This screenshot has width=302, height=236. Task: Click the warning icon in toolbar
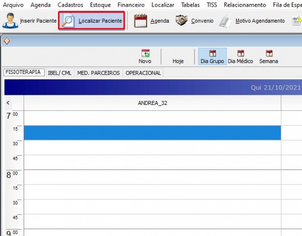[297, 21]
